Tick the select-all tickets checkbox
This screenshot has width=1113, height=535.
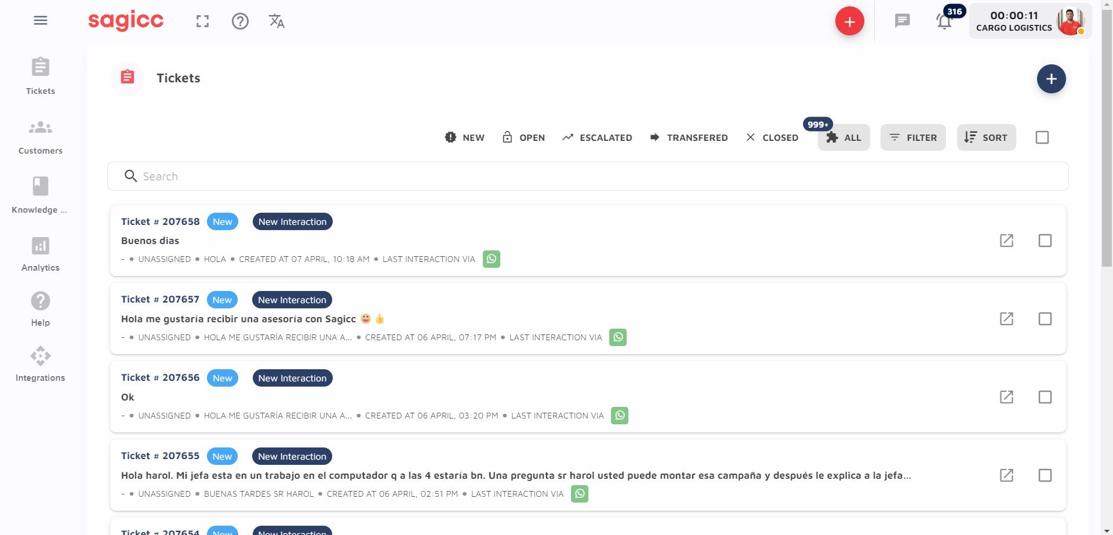point(1042,137)
